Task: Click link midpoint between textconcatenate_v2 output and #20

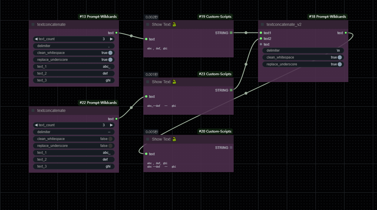Action: (246, 93)
